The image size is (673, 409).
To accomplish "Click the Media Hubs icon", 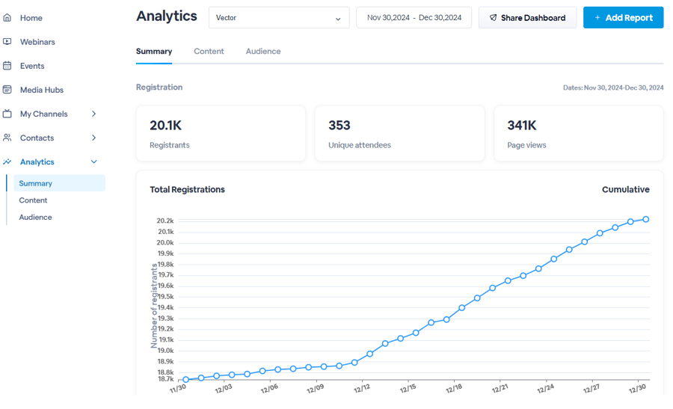I will 7,90.
